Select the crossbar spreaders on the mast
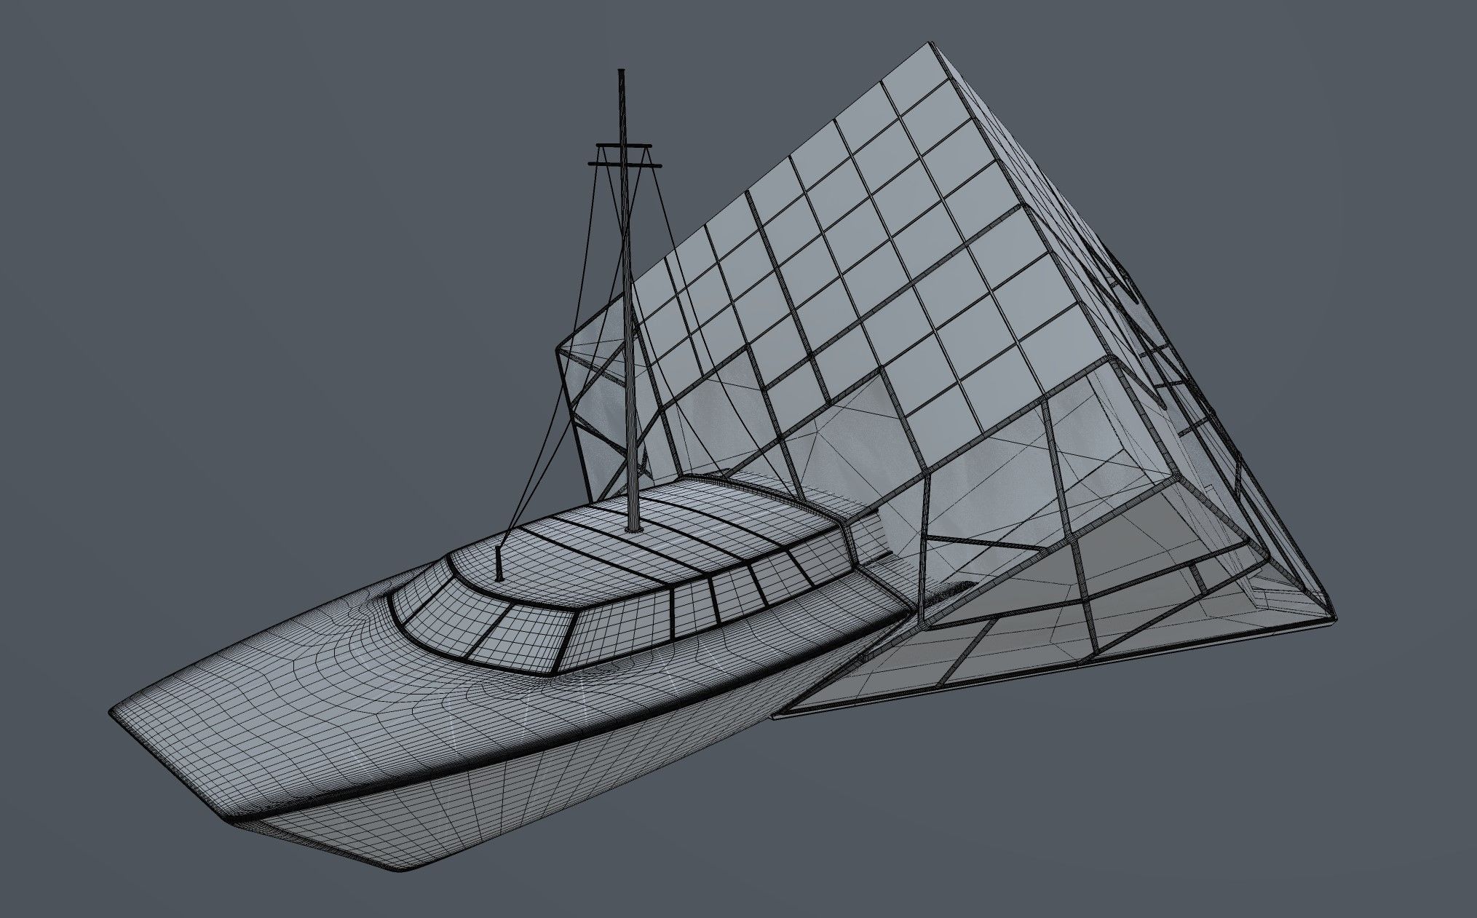1477x918 pixels. pyautogui.click(x=624, y=156)
